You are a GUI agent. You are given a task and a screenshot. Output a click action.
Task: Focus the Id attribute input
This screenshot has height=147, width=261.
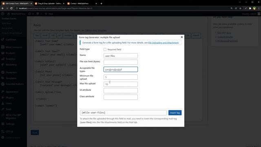pyautogui.click(x=121, y=91)
